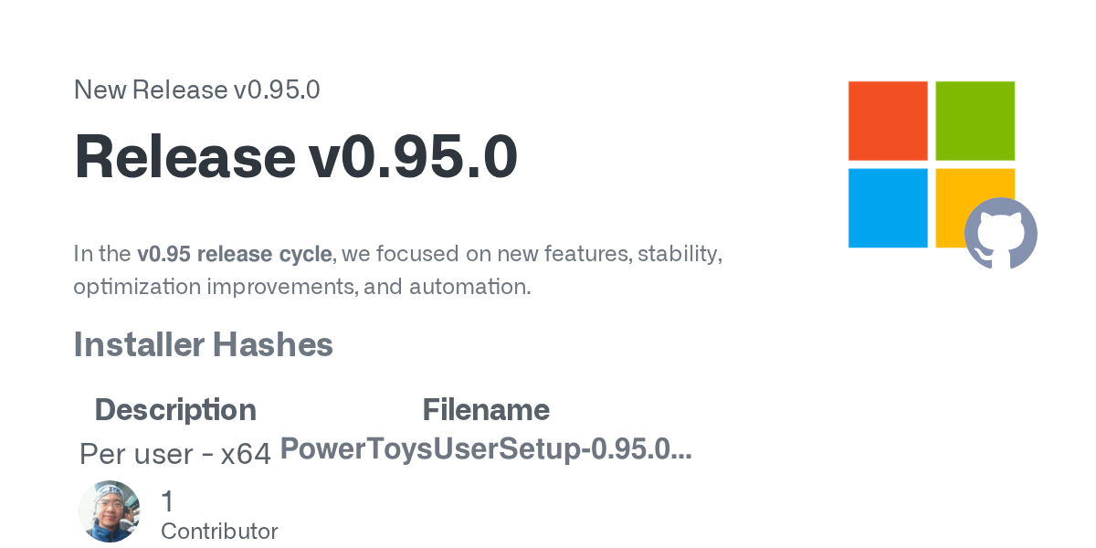Viewport: 1096px width, 548px height.
Task: Click the red square of Microsoft logo
Action: (888, 121)
